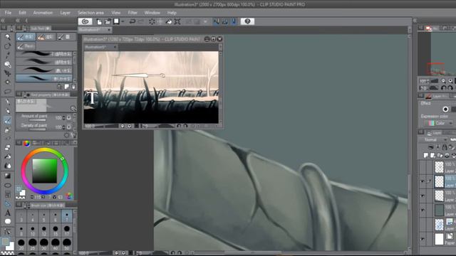Select the Pastel sub tool group tab
Screen dimensions: 456x256
(26, 46)
